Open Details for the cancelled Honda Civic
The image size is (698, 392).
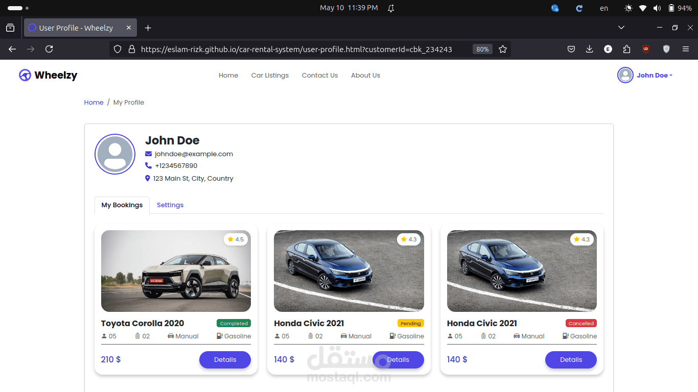(x=571, y=360)
